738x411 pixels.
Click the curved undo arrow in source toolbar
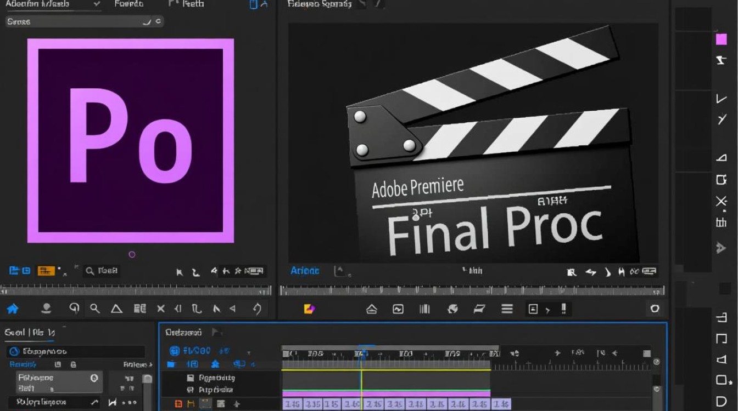(257, 309)
